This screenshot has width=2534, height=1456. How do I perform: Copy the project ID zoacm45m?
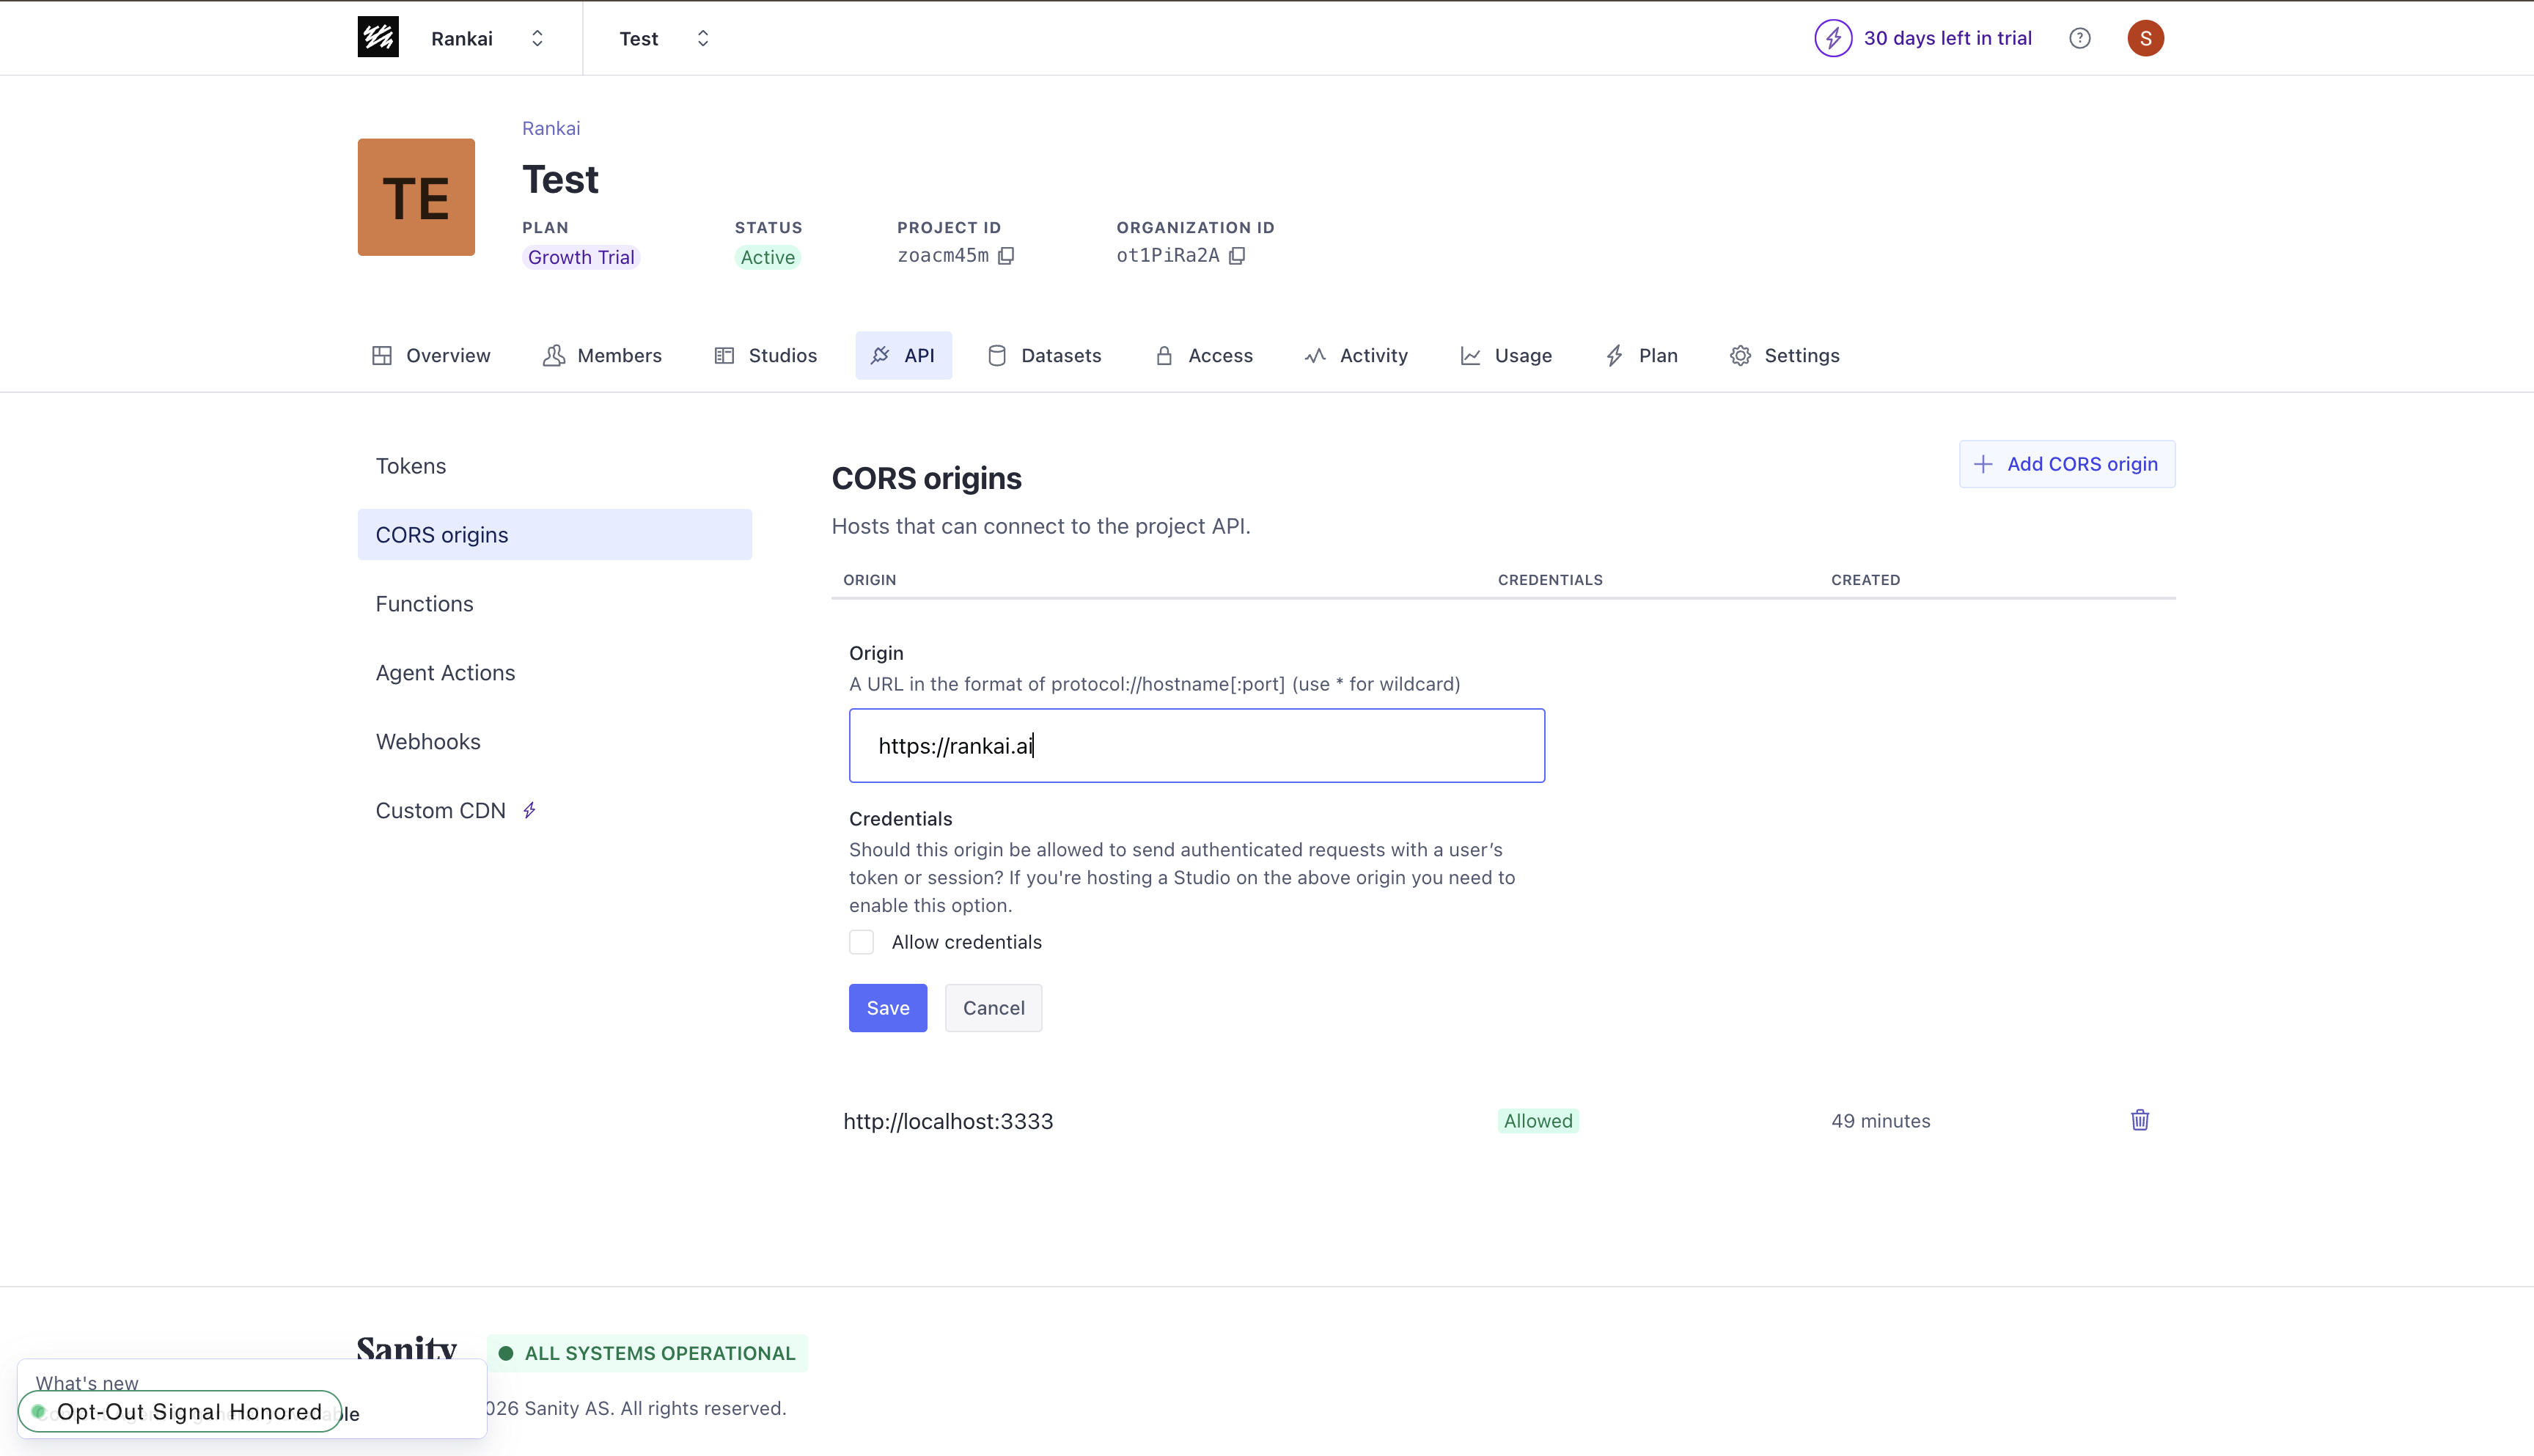[x=1006, y=256]
